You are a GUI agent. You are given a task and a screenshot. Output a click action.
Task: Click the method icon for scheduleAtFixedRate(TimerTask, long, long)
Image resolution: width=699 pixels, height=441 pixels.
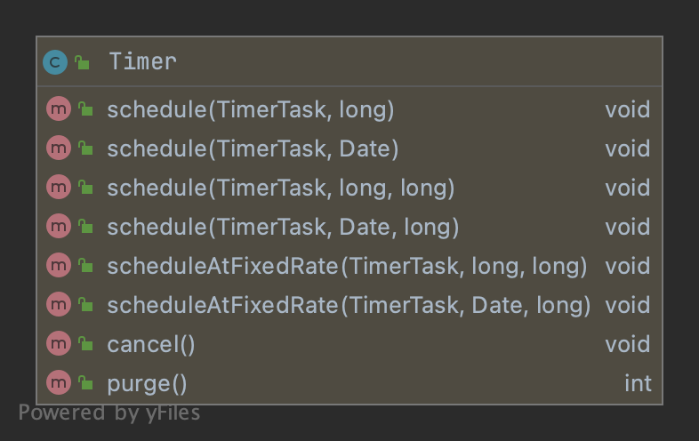[x=58, y=266]
